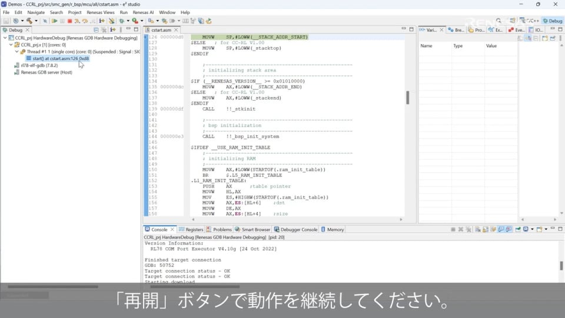Toggle Instruction Stepping Mode in main toolbar
This screenshot has height=318, width=565.
pos(102,21)
